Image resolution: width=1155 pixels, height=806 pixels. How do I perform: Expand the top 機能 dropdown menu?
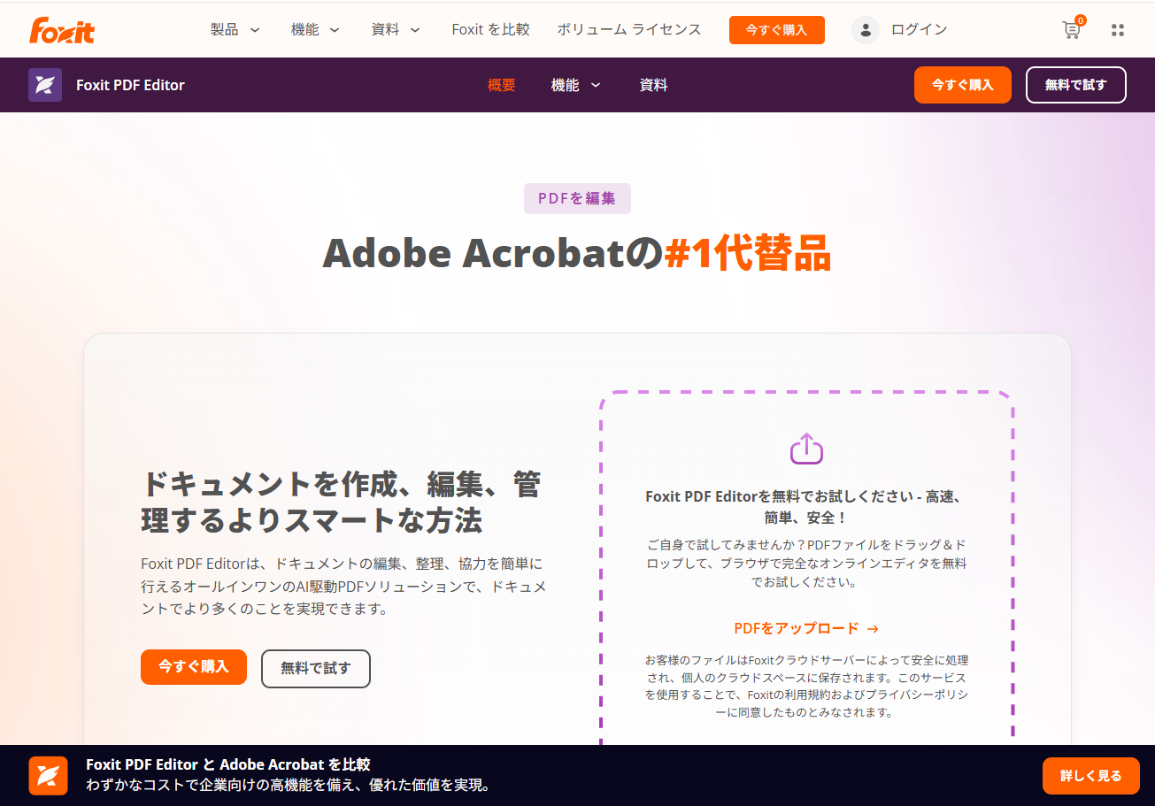click(x=315, y=29)
